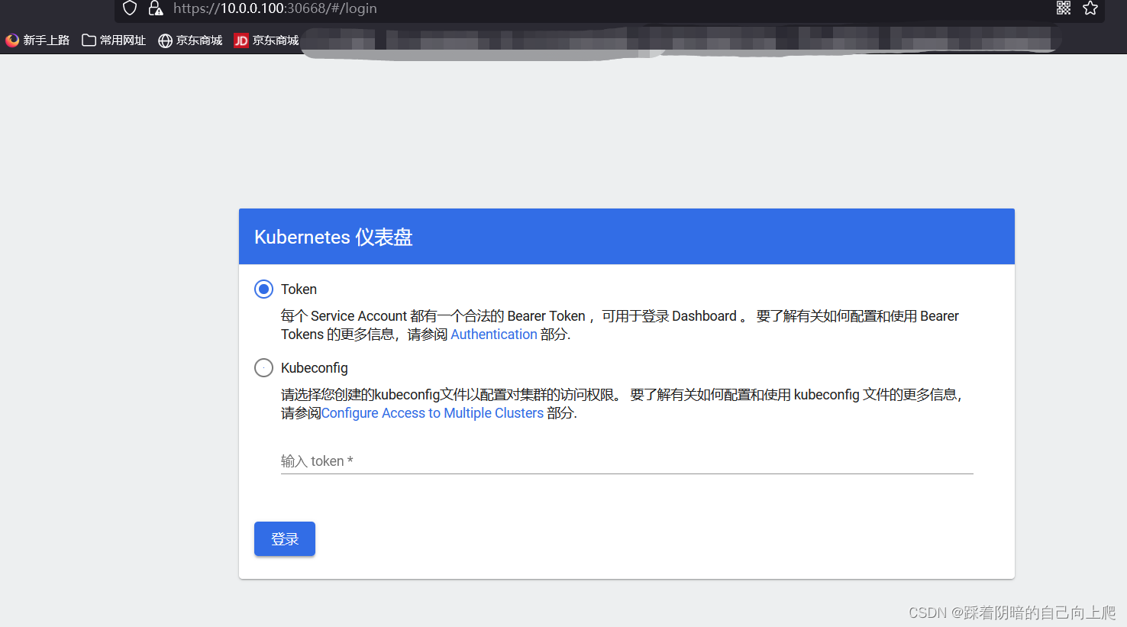Switch authentication mode to Kubeconfig

tap(263, 367)
